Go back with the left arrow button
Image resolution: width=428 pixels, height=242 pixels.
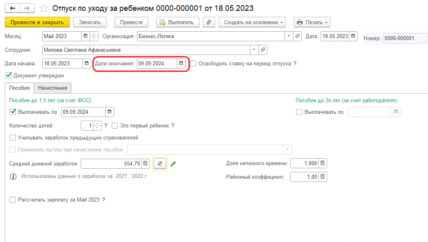(13, 8)
